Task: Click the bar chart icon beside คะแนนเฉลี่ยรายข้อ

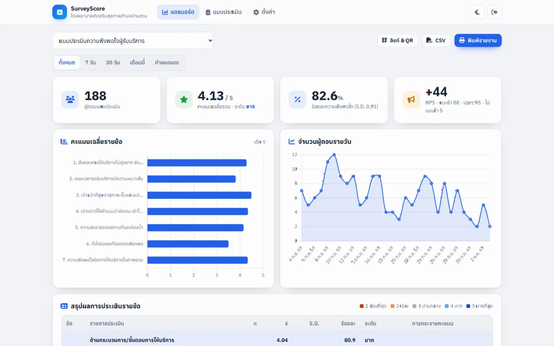Action: pos(64,141)
